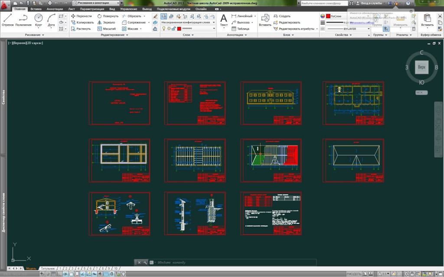Viewport: 444px width, 277px height.
Task: Click the Масштаб (scale) tool
Action: tap(107, 29)
